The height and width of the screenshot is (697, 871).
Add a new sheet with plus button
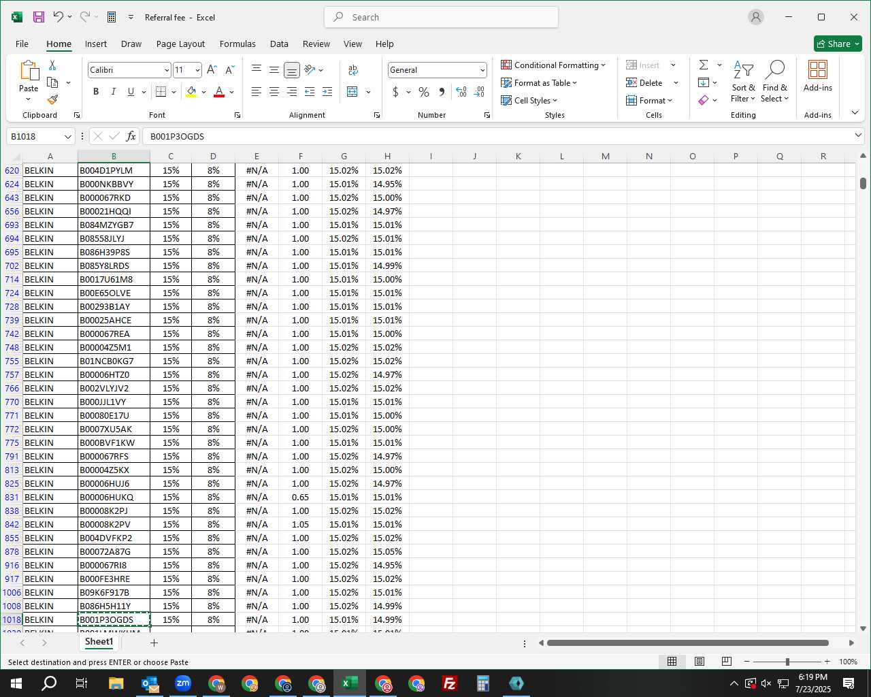[154, 643]
